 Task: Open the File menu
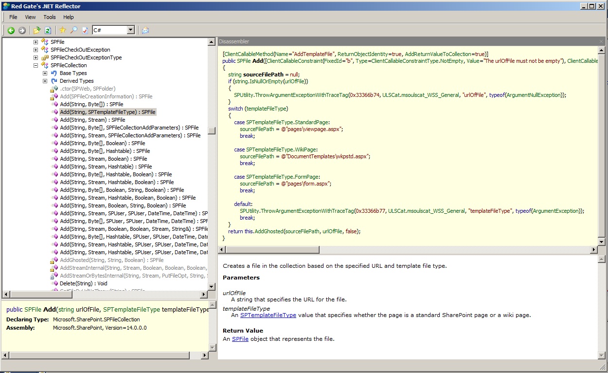point(13,17)
